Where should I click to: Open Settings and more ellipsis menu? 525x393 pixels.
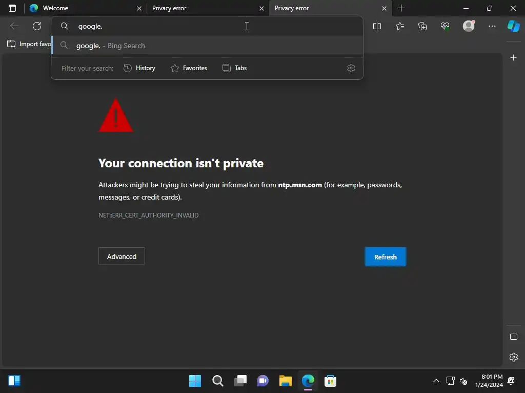pos(492,26)
